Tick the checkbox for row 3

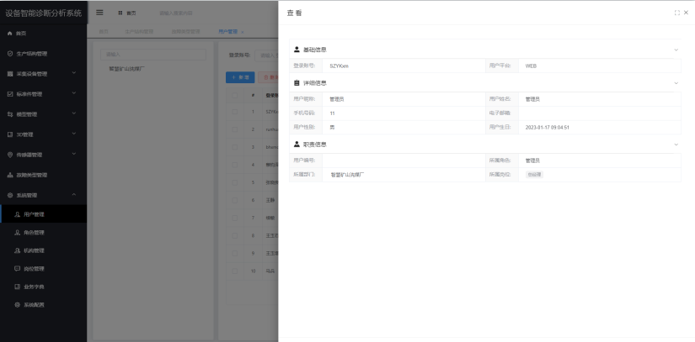[234, 147]
